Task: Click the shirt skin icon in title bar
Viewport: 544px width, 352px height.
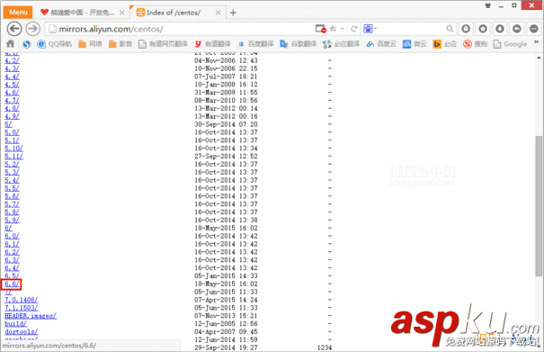Action: pyautogui.click(x=487, y=5)
